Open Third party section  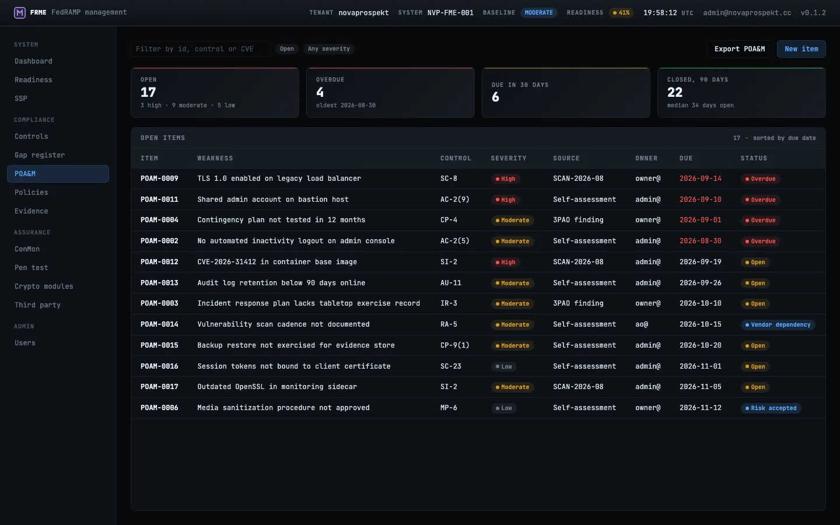58,305
